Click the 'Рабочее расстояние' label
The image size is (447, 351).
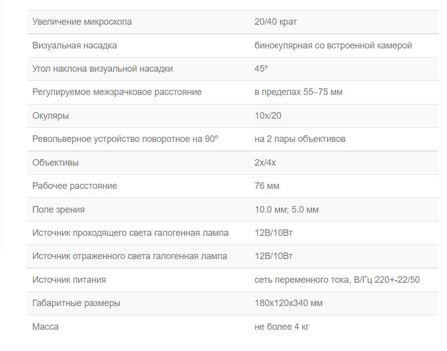[x=75, y=186]
